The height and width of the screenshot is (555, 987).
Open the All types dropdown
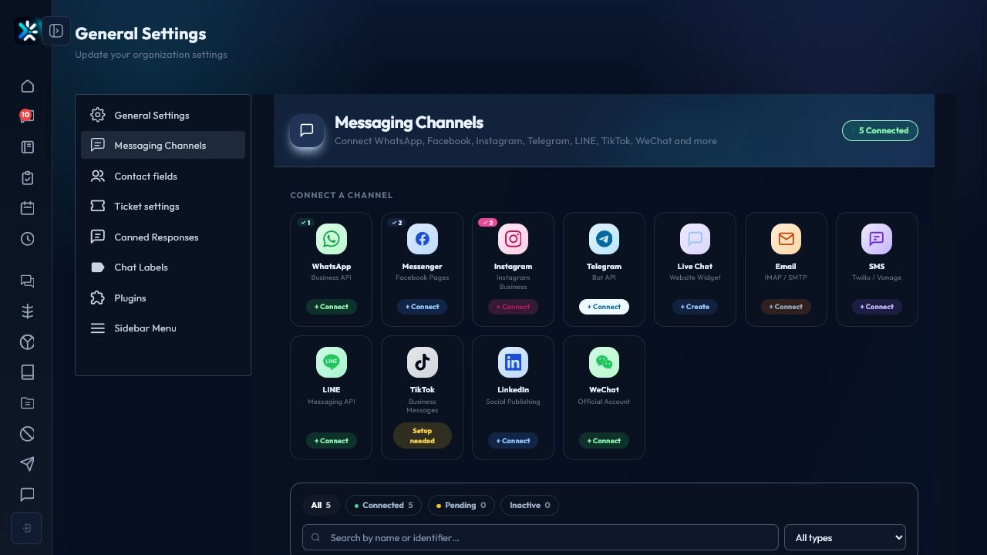click(845, 537)
